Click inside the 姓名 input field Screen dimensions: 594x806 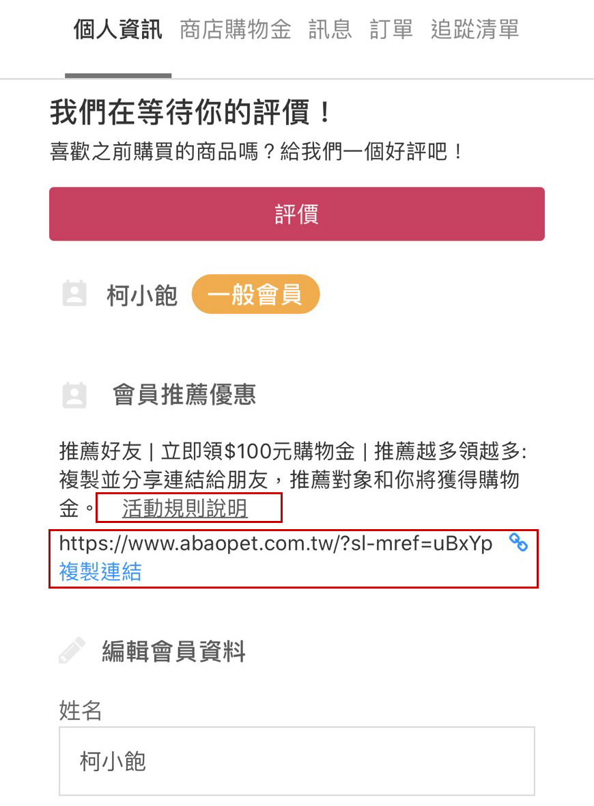point(297,761)
